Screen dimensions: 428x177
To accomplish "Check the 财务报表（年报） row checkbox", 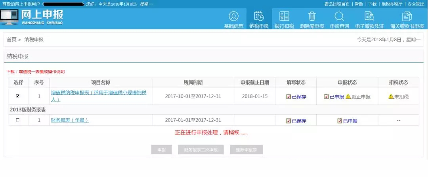I will [x=18, y=120].
